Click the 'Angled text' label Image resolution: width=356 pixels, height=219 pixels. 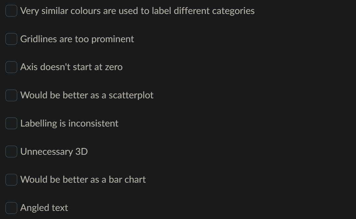[x=44, y=208]
